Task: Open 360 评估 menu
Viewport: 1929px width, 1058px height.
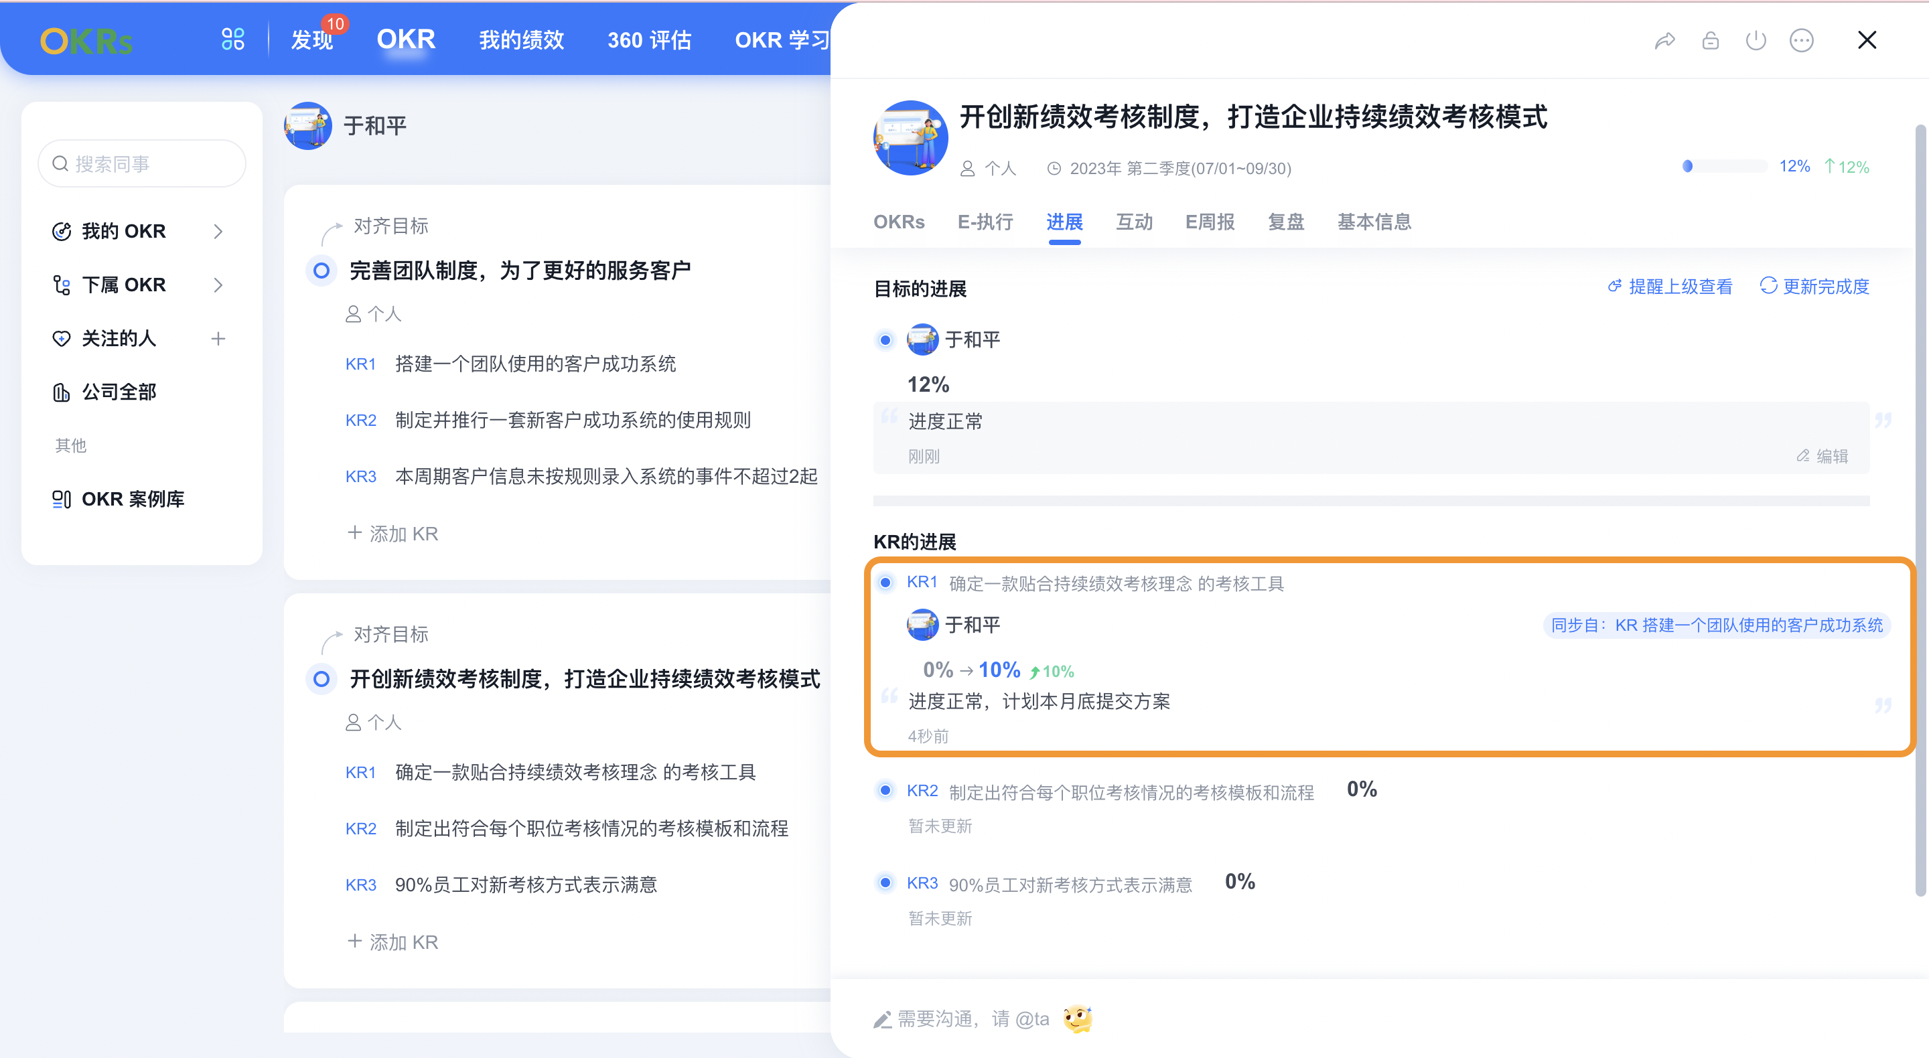Action: coord(649,40)
